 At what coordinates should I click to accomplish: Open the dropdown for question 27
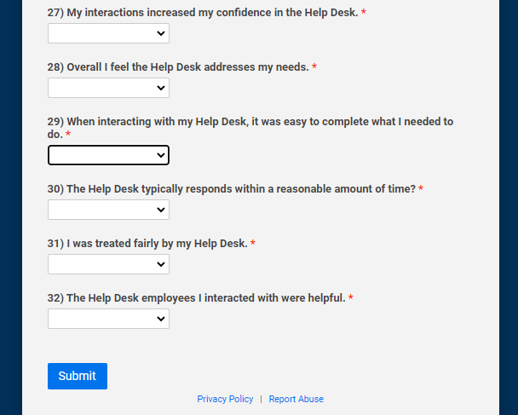(108, 33)
